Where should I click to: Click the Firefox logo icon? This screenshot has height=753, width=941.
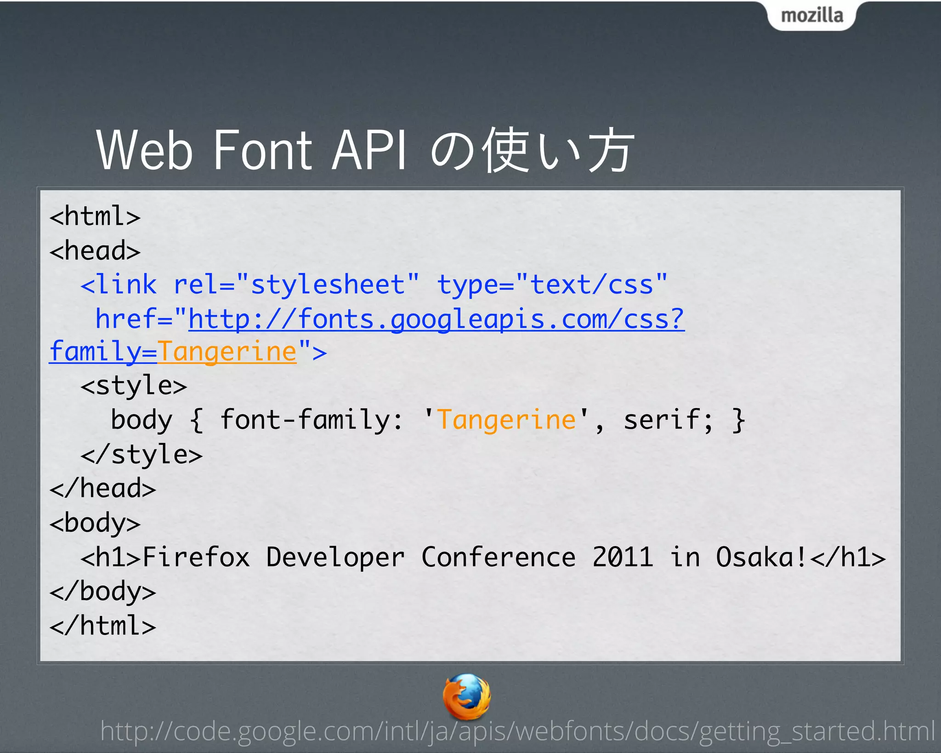(467, 697)
